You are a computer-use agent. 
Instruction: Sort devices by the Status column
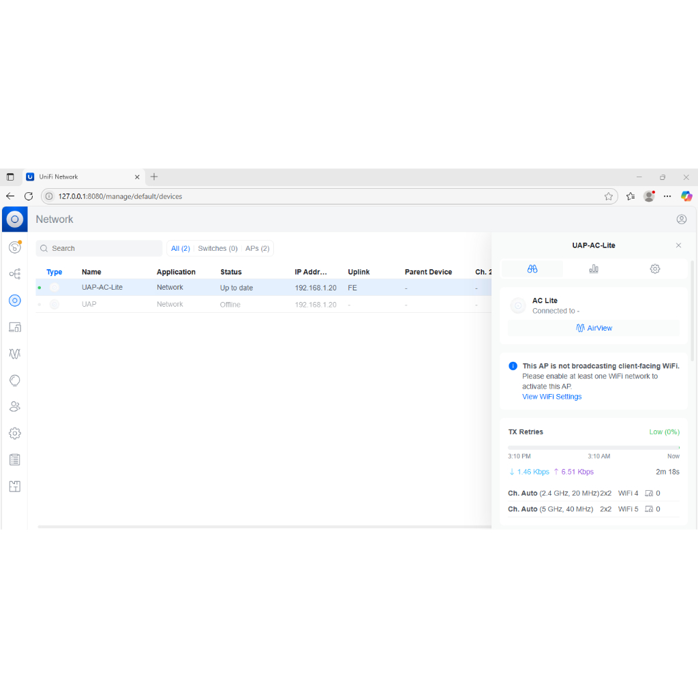point(230,272)
